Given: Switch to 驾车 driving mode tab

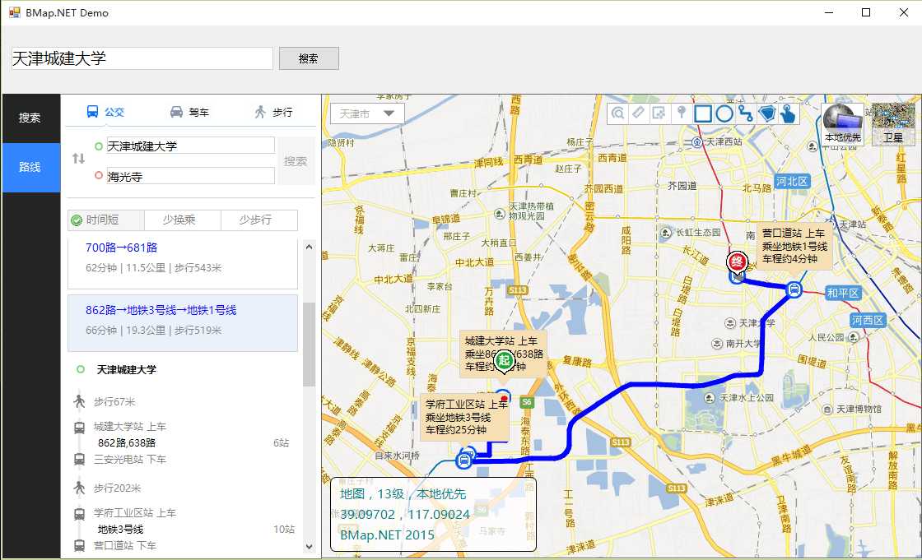Looking at the screenshot, I should [189, 112].
